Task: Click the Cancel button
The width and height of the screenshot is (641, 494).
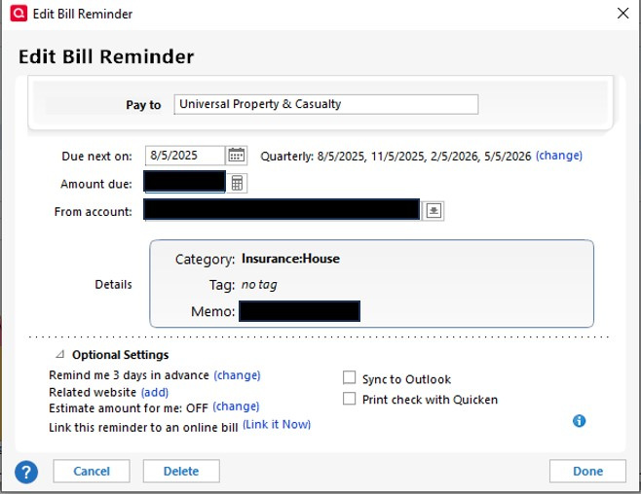Action: coord(92,472)
